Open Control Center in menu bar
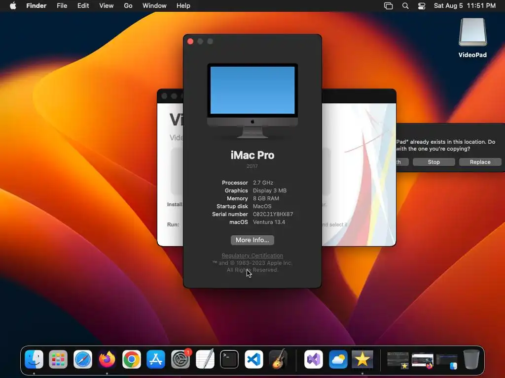This screenshot has width=505, height=378. (422, 6)
